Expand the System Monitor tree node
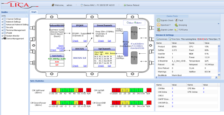Viewport: 224px width, 115px height. coord(2,36)
